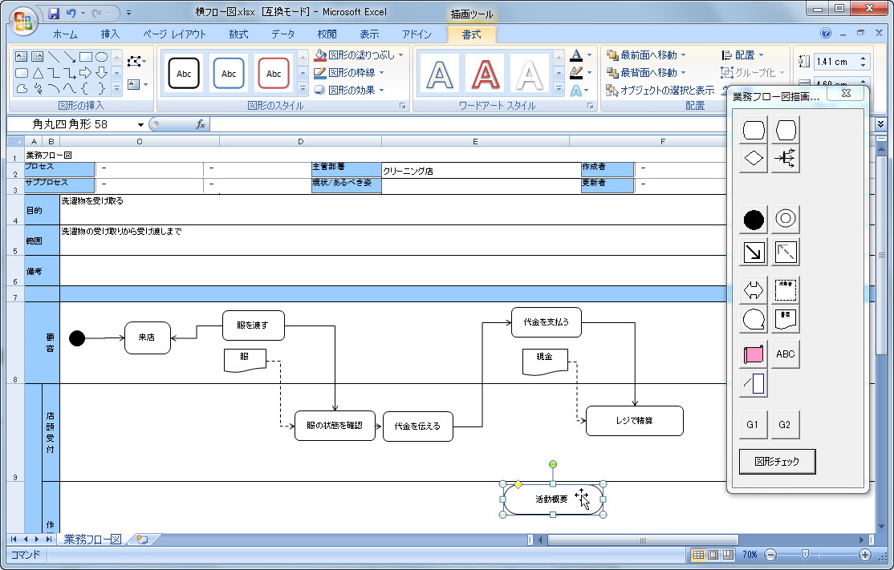
Task: Click the 図形の塗りつぶし fill icon
Action: 319,55
